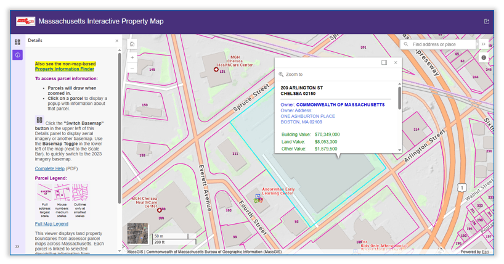Expand the left sidebar with double chevron
This screenshot has width=504, height=264.
coord(17,247)
